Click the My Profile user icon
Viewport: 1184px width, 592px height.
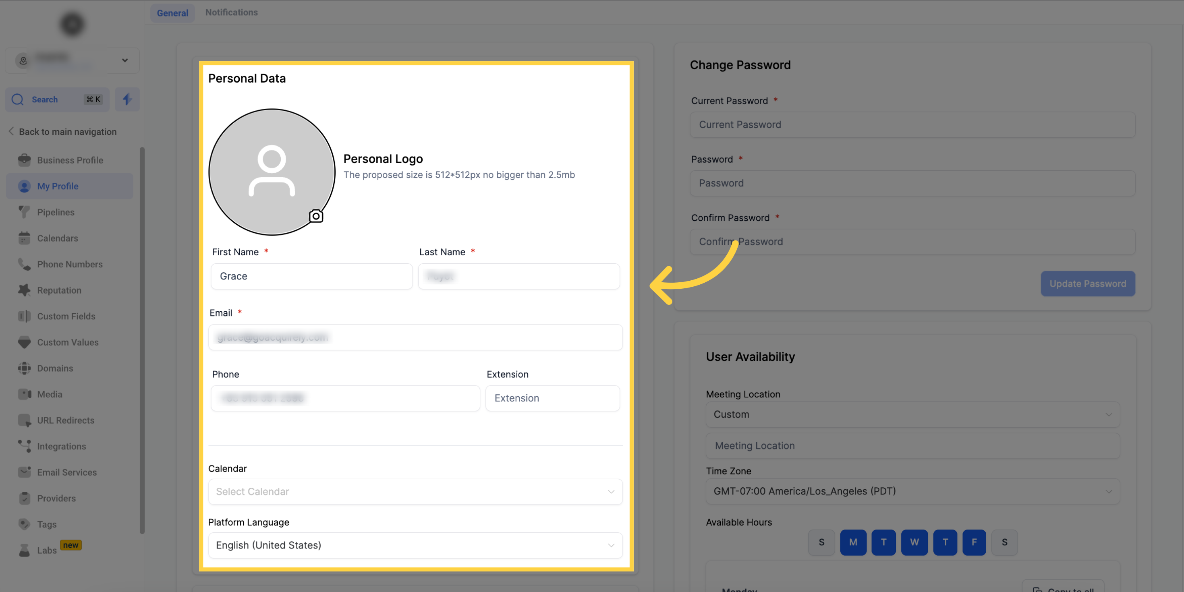(24, 186)
